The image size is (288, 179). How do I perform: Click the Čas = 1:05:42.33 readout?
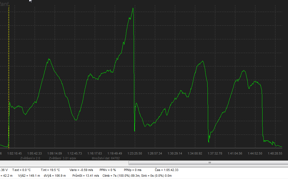pyautogui.click(x=166, y=170)
